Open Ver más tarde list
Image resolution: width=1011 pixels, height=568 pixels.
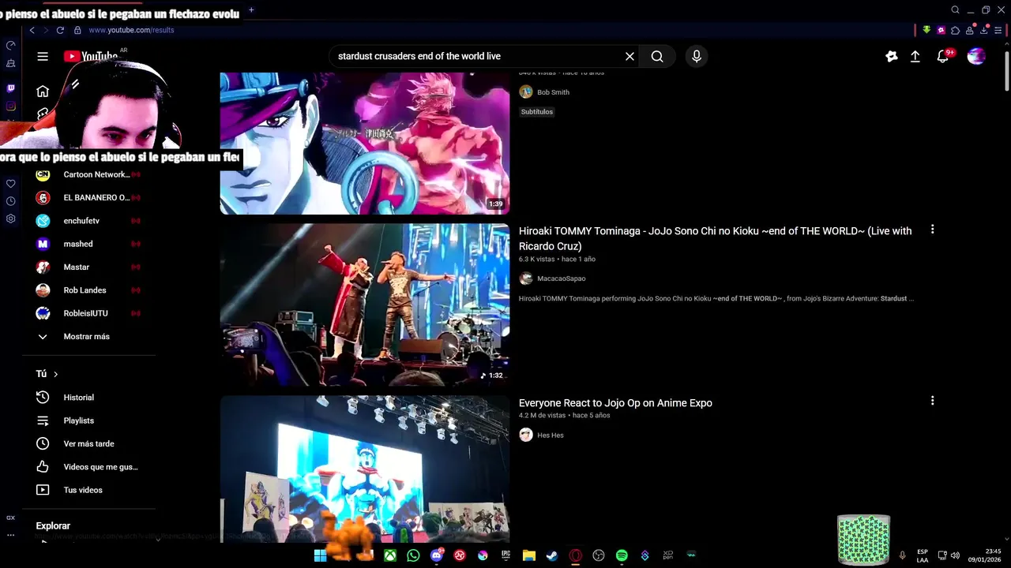[x=89, y=443]
